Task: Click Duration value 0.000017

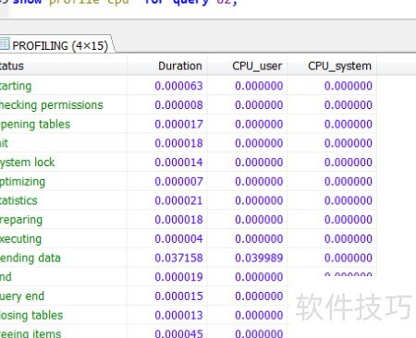Action: (x=178, y=124)
